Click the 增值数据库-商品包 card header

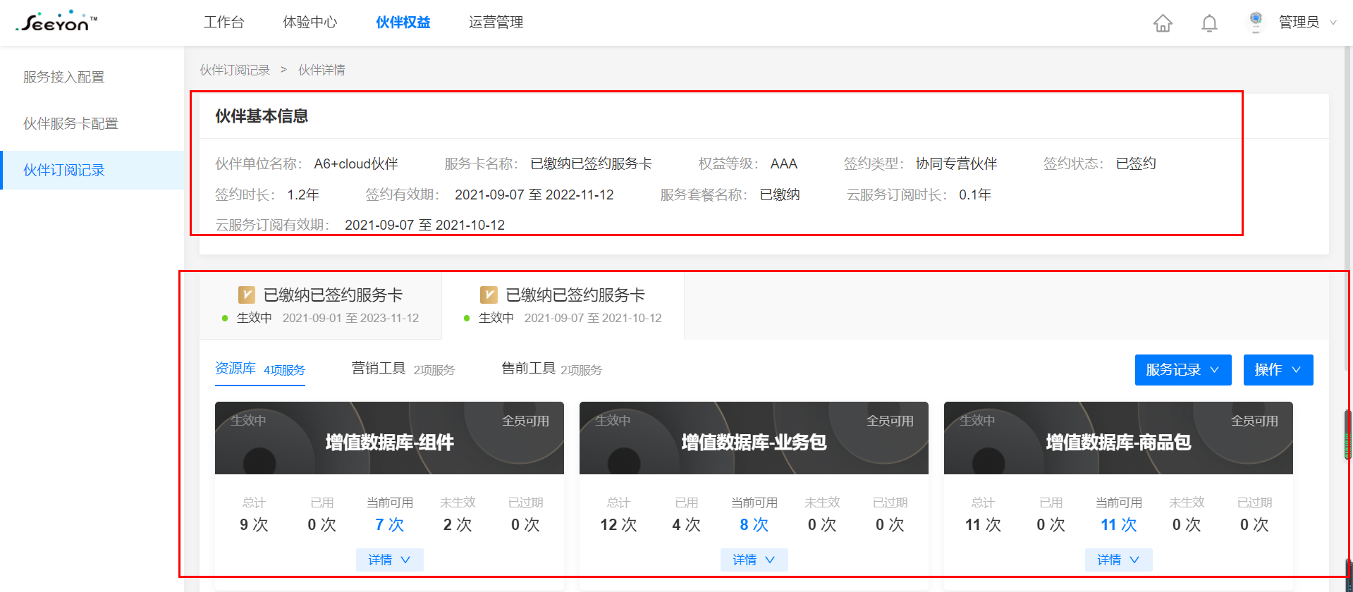click(1118, 438)
